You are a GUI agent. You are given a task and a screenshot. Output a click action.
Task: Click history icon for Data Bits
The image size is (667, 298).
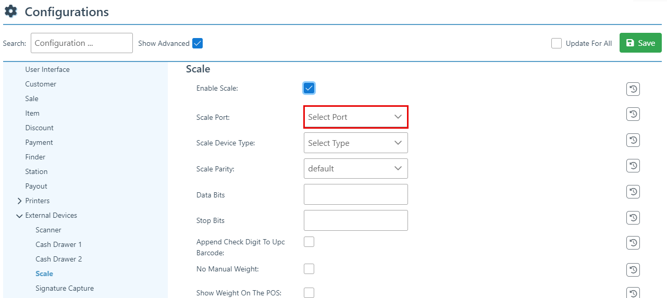coord(633,192)
